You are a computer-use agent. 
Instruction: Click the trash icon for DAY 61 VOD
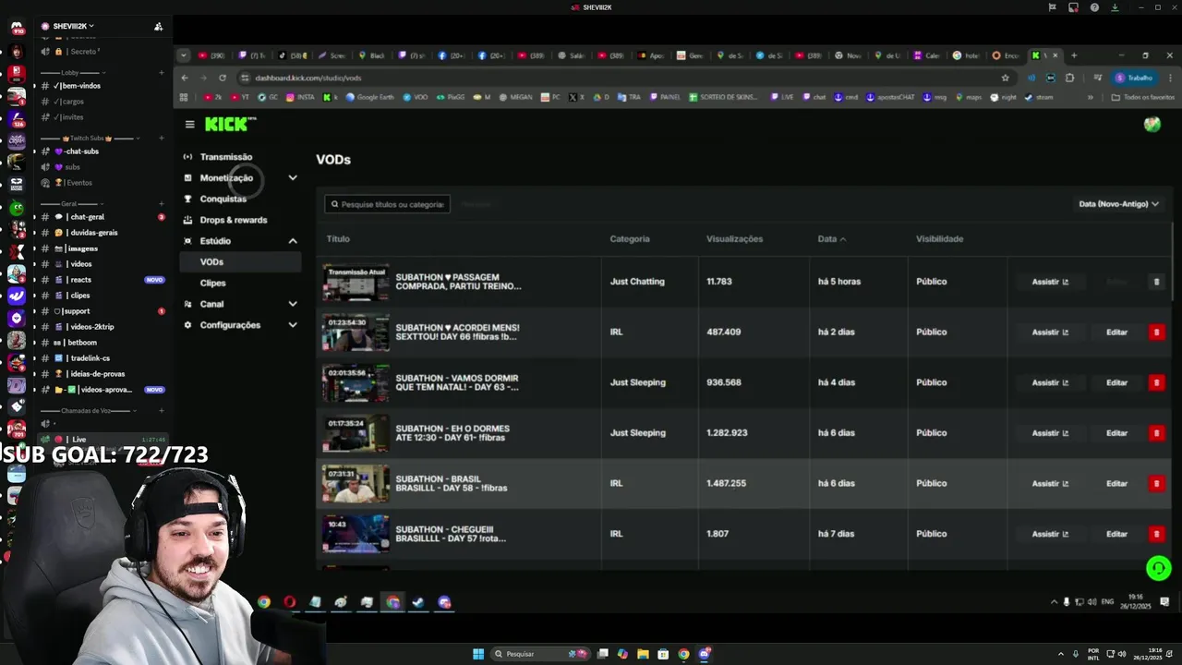1156,433
